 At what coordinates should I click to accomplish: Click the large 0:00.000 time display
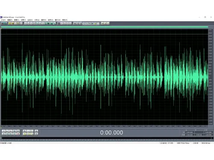pos(112,133)
